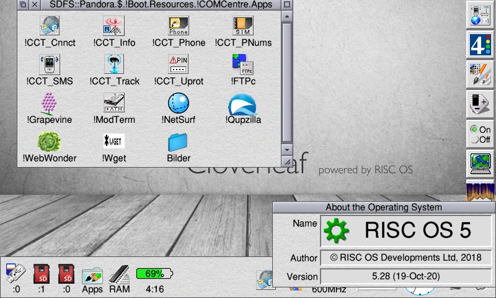This screenshot has height=298, width=496.
Task: Open the RAM disc icon
Action: (119, 276)
